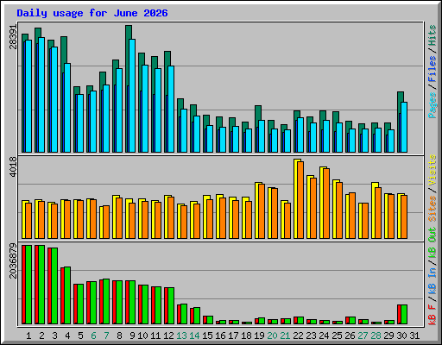Click day label 15 on the x-axis
Image resolution: width=442 pixels, height=345 pixels.
pos(207,336)
